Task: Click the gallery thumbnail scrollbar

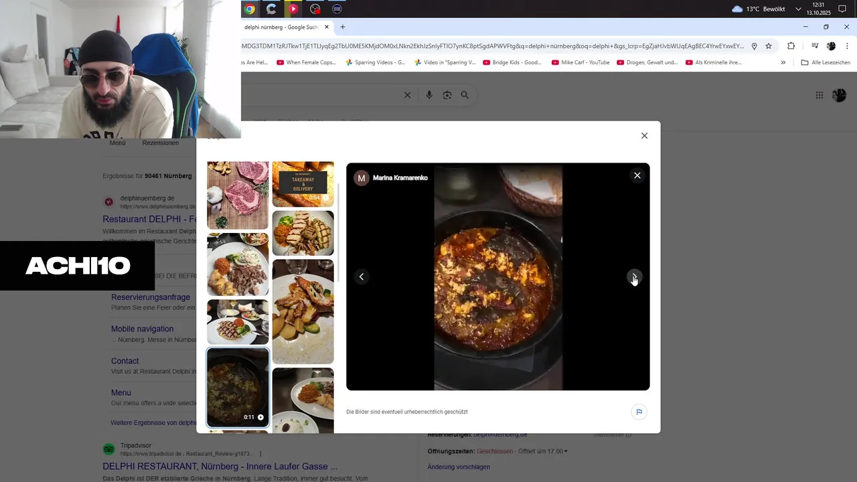Action: tap(337, 233)
